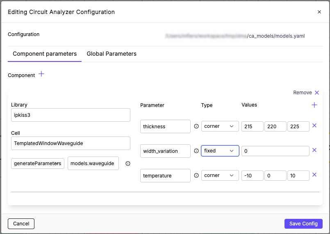Show info for the temperature parameter
The width and height of the screenshot is (330, 234).
(196, 175)
